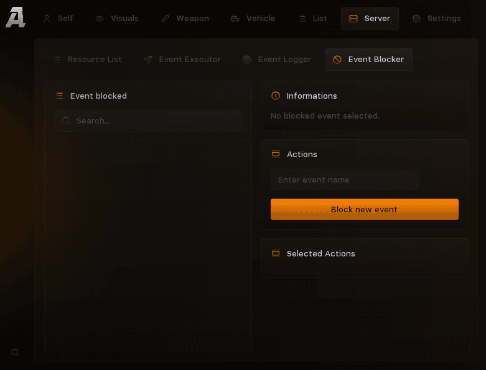Open the List tab
486x370 pixels.
pyautogui.click(x=312, y=19)
